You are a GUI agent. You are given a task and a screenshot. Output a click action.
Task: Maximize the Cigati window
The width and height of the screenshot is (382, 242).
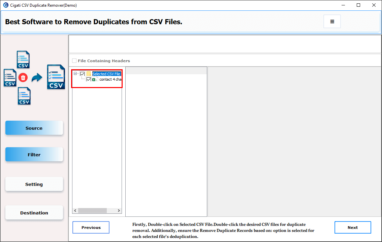click(358, 5)
